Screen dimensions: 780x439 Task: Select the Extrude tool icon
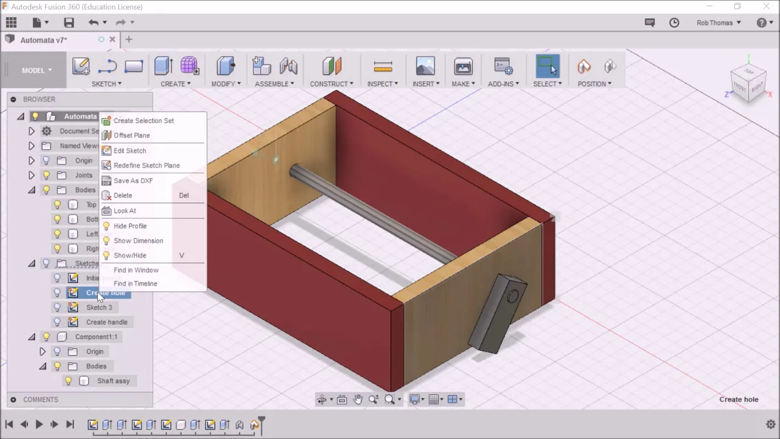click(x=163, y=66)
